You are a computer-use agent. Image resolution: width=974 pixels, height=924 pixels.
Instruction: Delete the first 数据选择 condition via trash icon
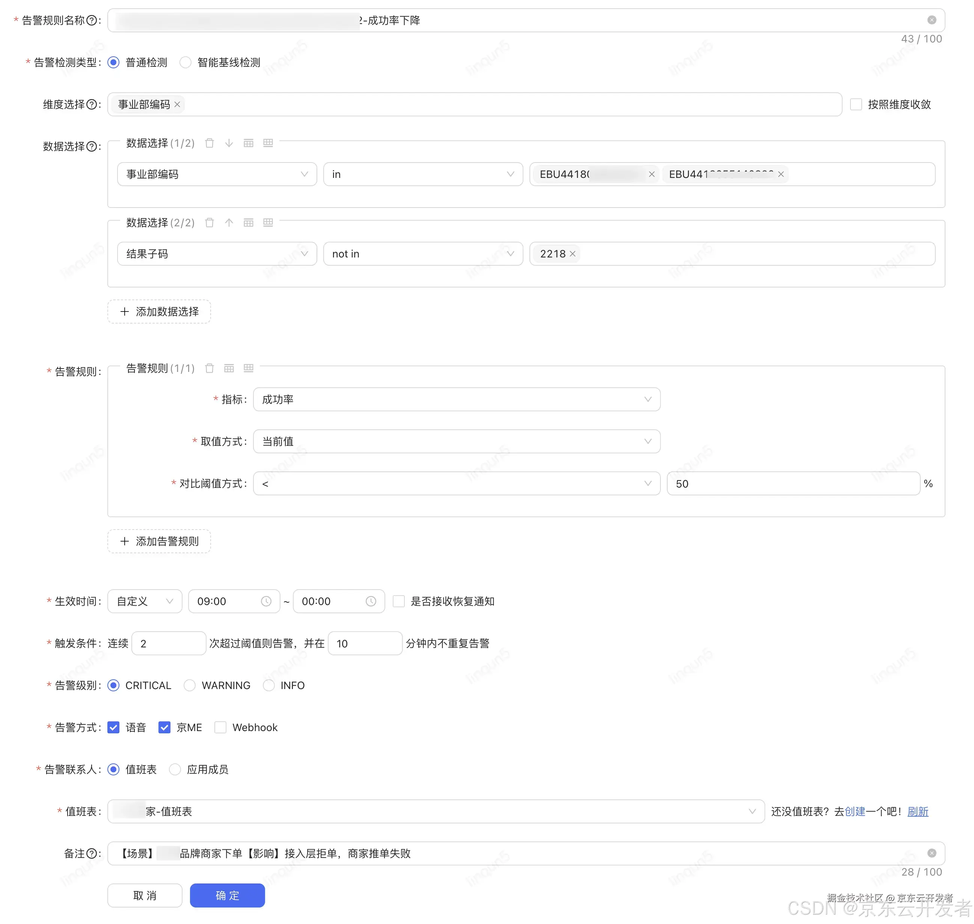click(x=210, y=143)
